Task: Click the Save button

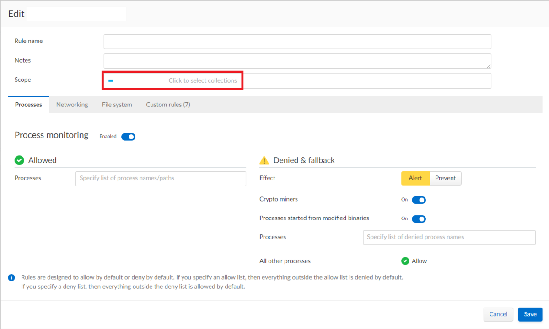Action: [530, 314]
